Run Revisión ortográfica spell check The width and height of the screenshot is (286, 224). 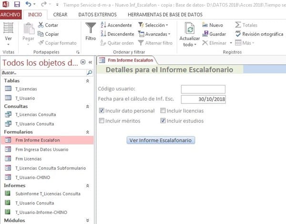(259, 34)
